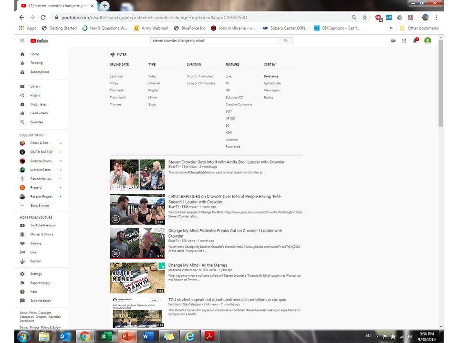Collapse the FILTER panel
Viewport: 458px width, 343px height.
(118, 54)
